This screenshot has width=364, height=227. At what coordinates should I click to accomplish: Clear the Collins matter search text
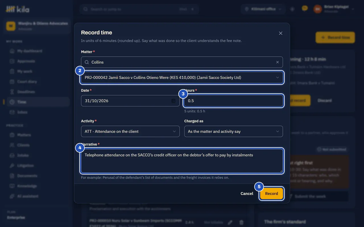click(278, 62)
